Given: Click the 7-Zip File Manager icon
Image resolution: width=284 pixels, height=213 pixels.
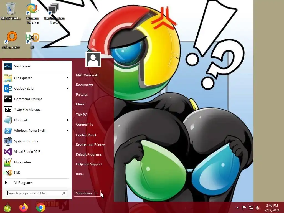Looking at the screenshot, I should [x=8, y=110].
